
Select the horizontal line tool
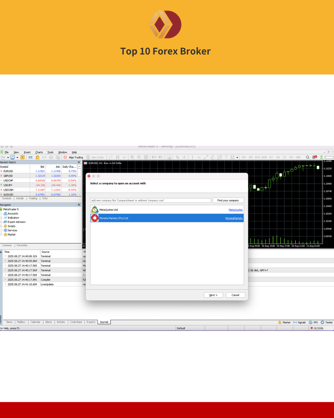(x=199, y=157)
